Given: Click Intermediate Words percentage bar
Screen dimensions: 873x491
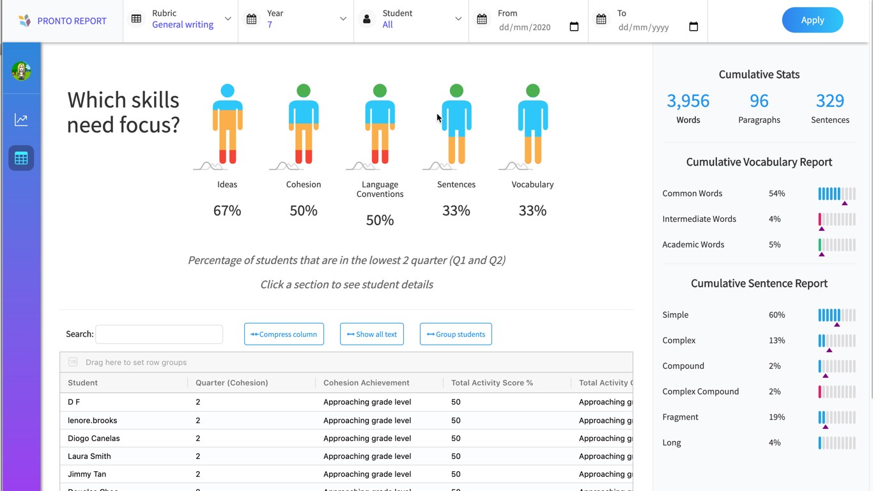Looking at the screenshot, I should point(837,219).
